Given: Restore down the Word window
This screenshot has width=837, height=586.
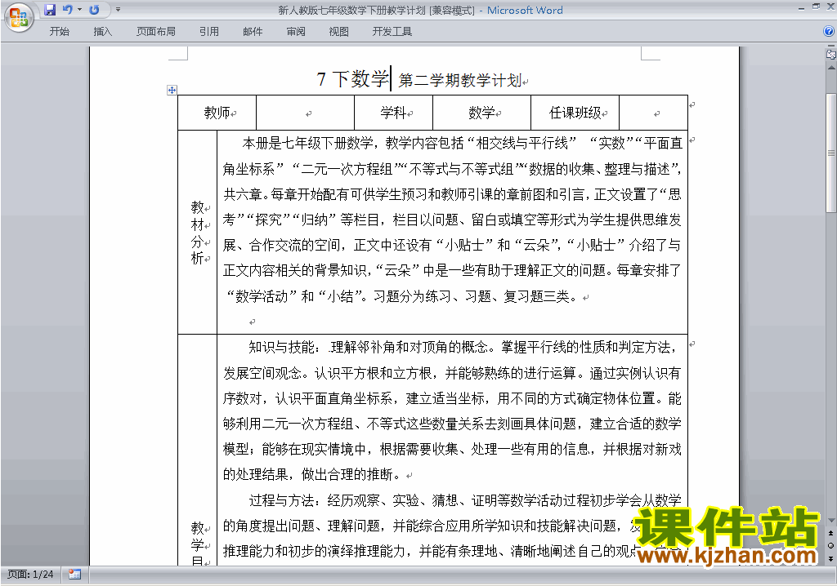Looking at the screenshot, I should 817,7.
